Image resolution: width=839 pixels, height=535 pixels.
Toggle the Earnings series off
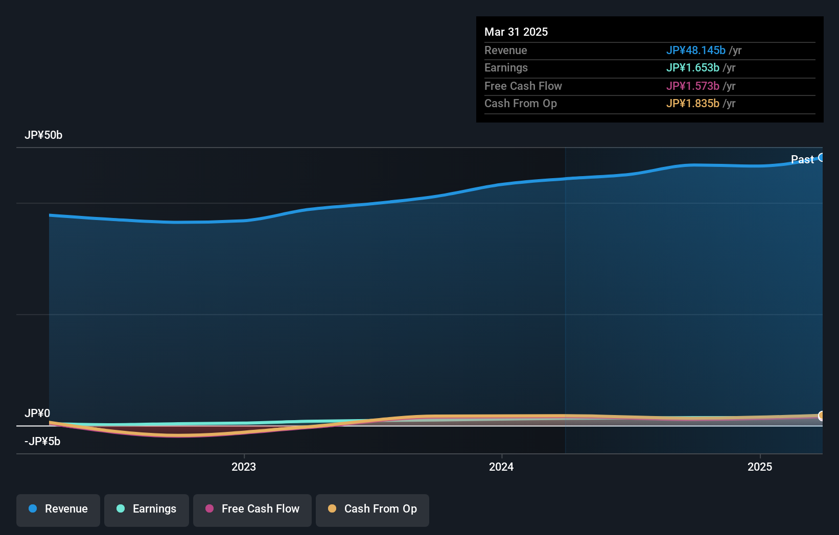click(146, 509)
